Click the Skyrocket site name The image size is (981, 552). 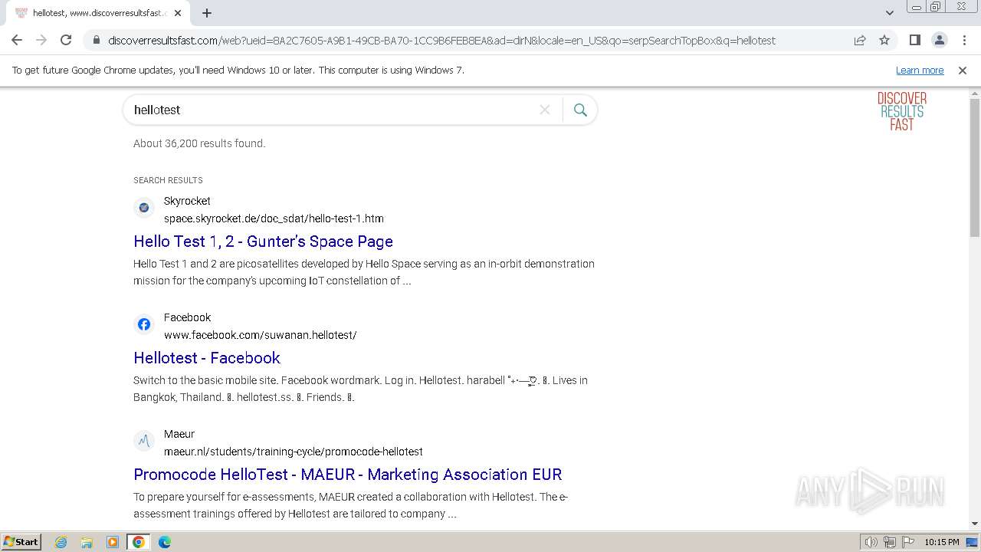click(x=187, y=201)
